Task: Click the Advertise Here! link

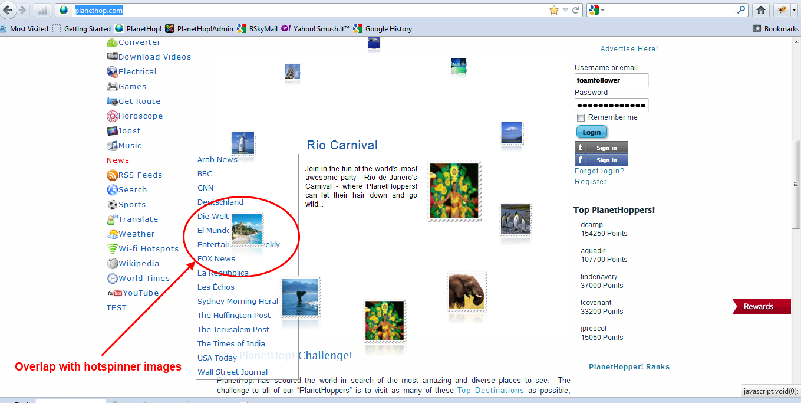Action: 629,49
